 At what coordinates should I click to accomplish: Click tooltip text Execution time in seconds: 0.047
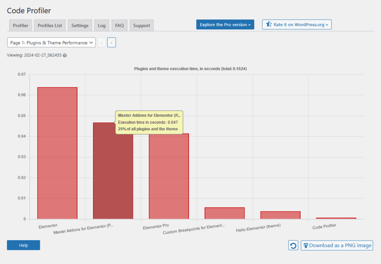[x=148, y=122]
